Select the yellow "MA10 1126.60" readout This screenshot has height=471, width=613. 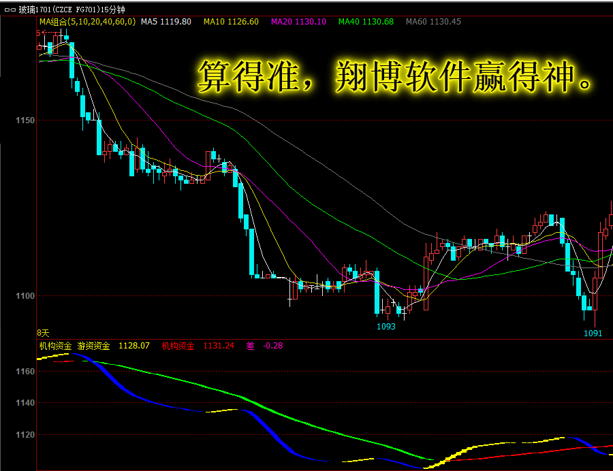tap(231, 22)
